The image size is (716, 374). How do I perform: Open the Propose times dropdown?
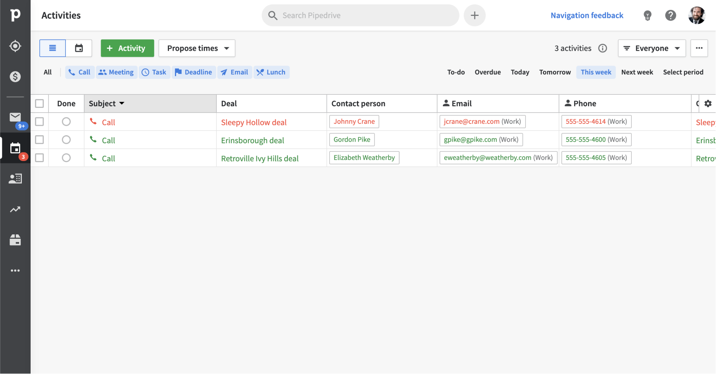[197, 48]
